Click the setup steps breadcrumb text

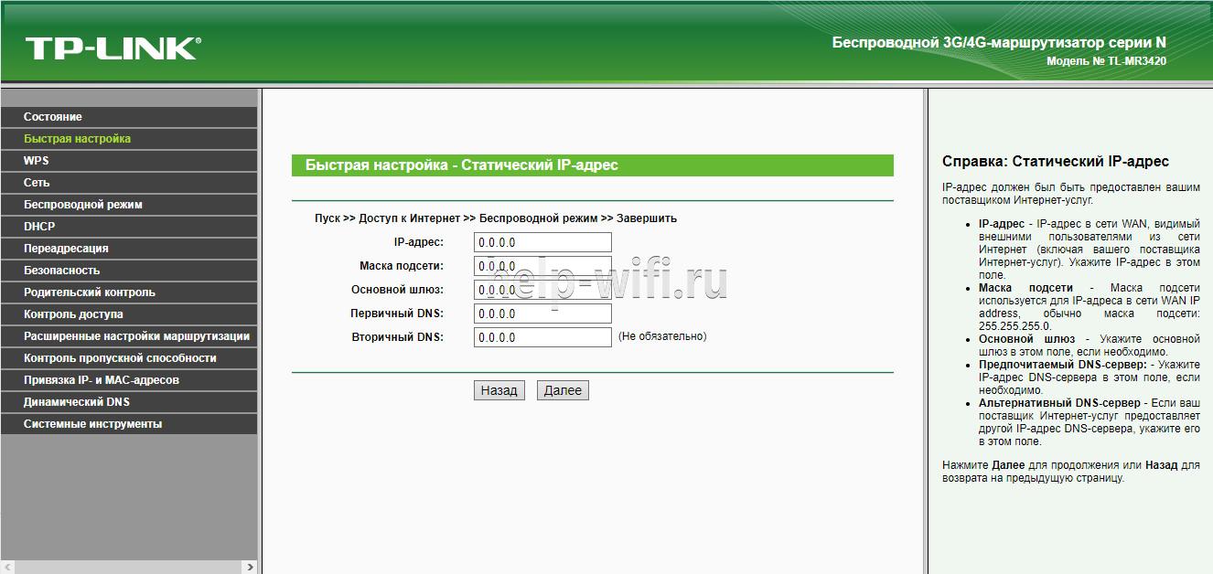[496, 218]
